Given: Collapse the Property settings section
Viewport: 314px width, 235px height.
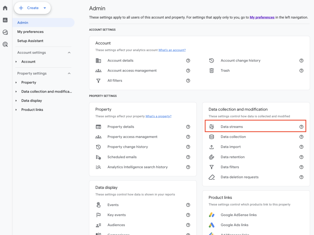Looking at the screenshot, I should 70,73.
